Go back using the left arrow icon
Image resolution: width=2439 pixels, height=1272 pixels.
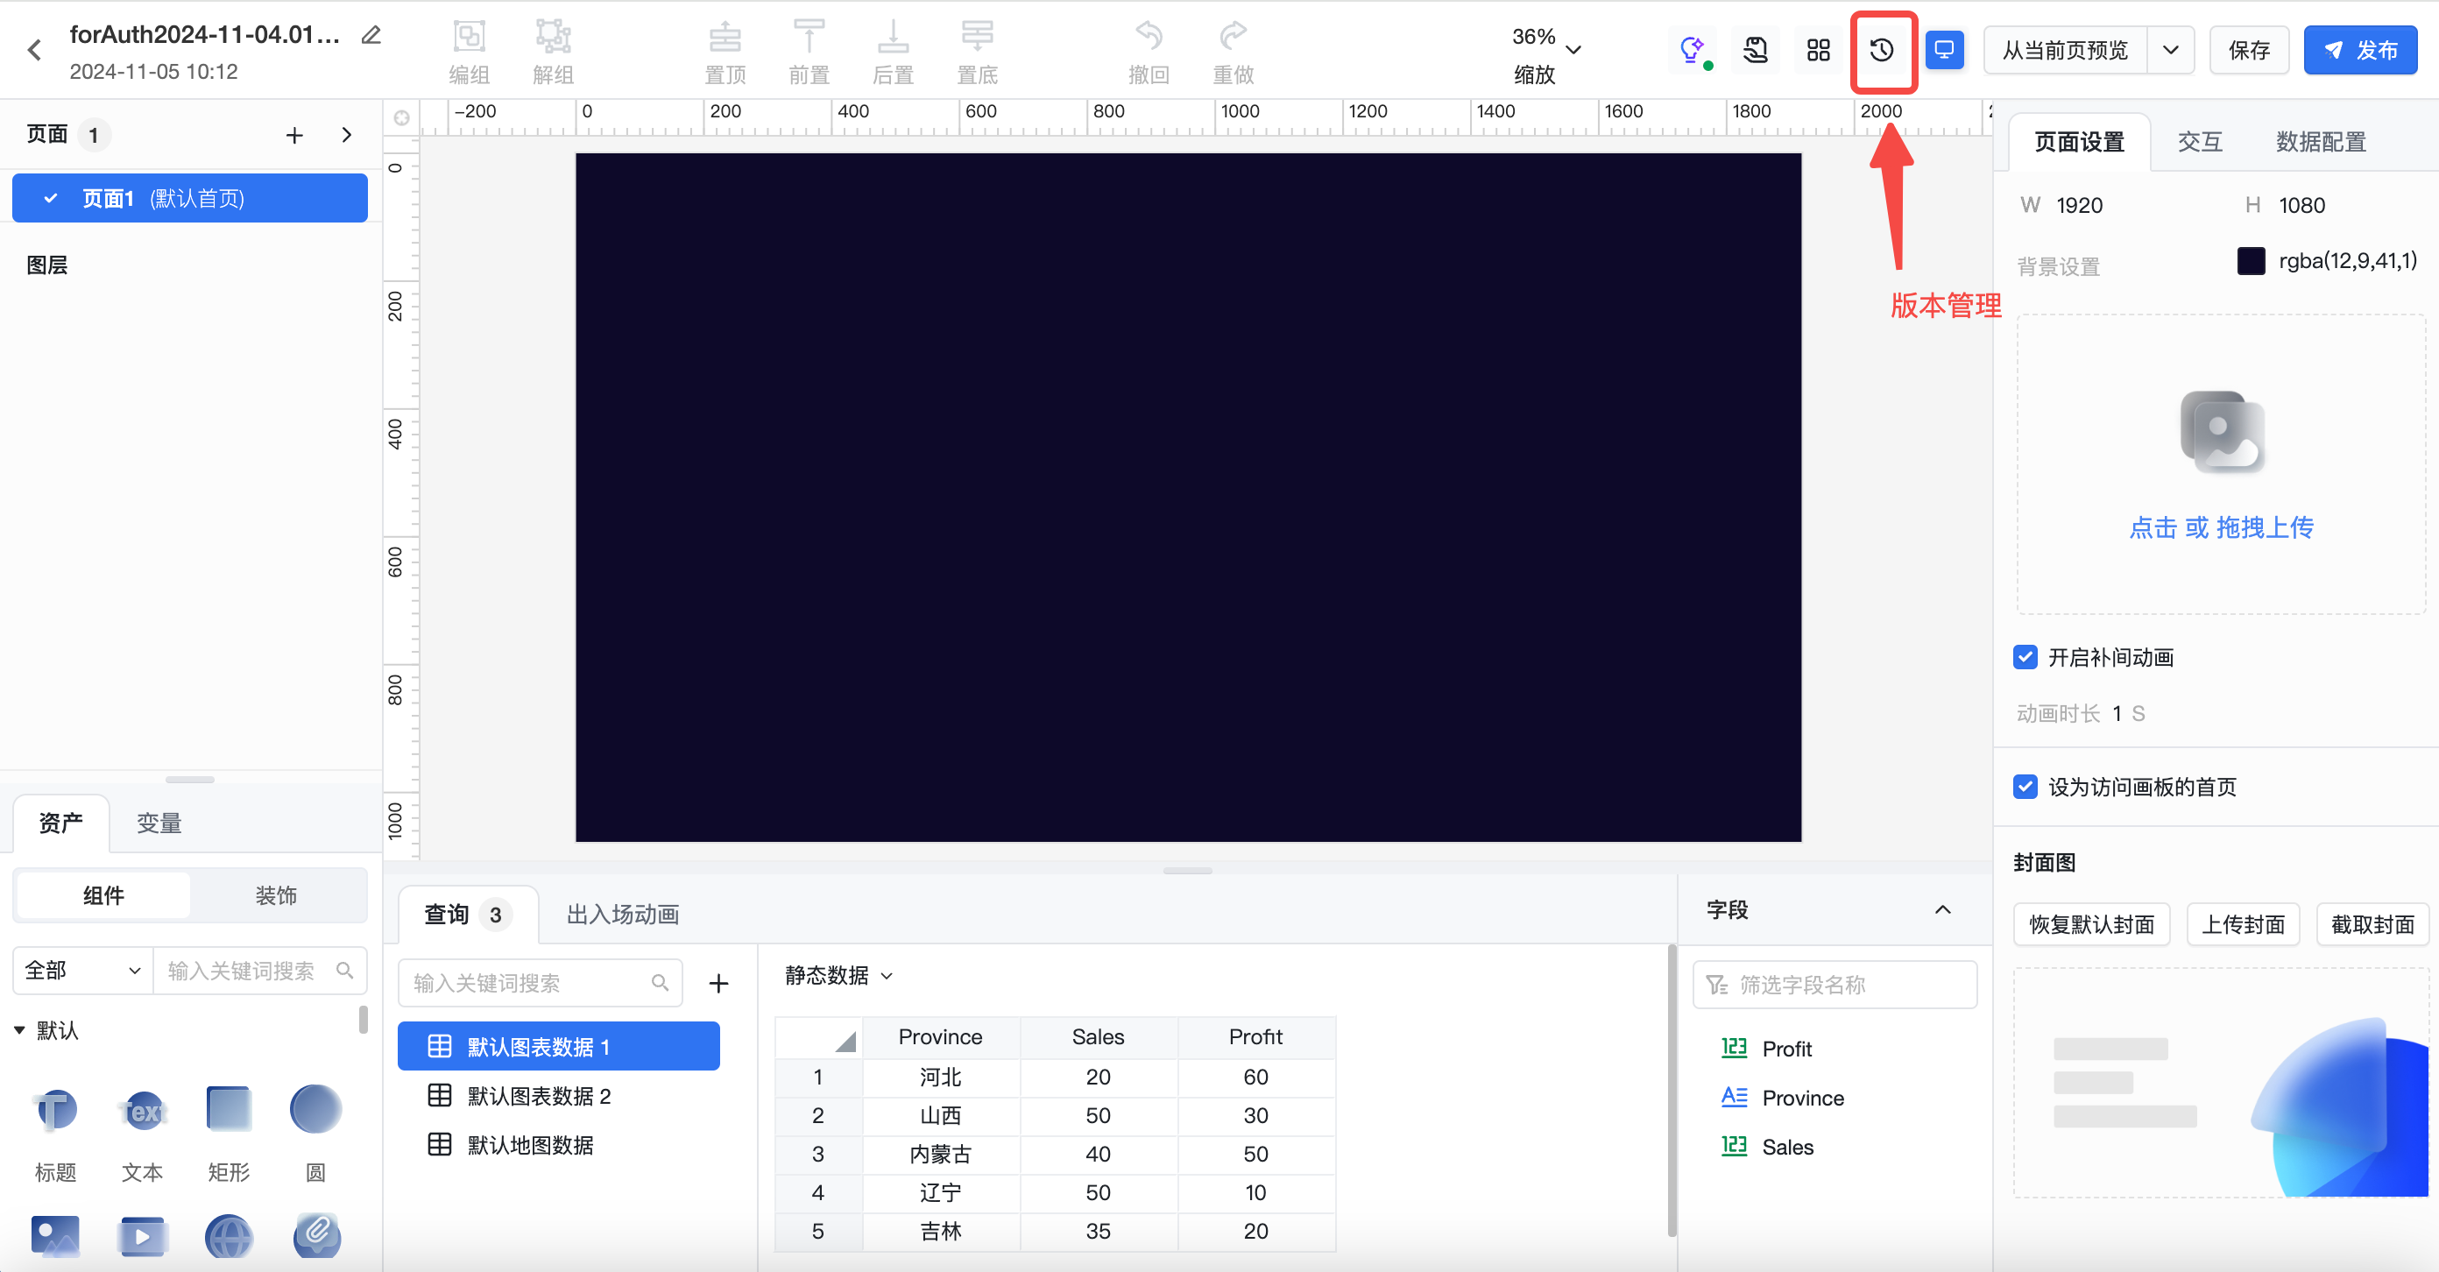(x=35, y=50)
